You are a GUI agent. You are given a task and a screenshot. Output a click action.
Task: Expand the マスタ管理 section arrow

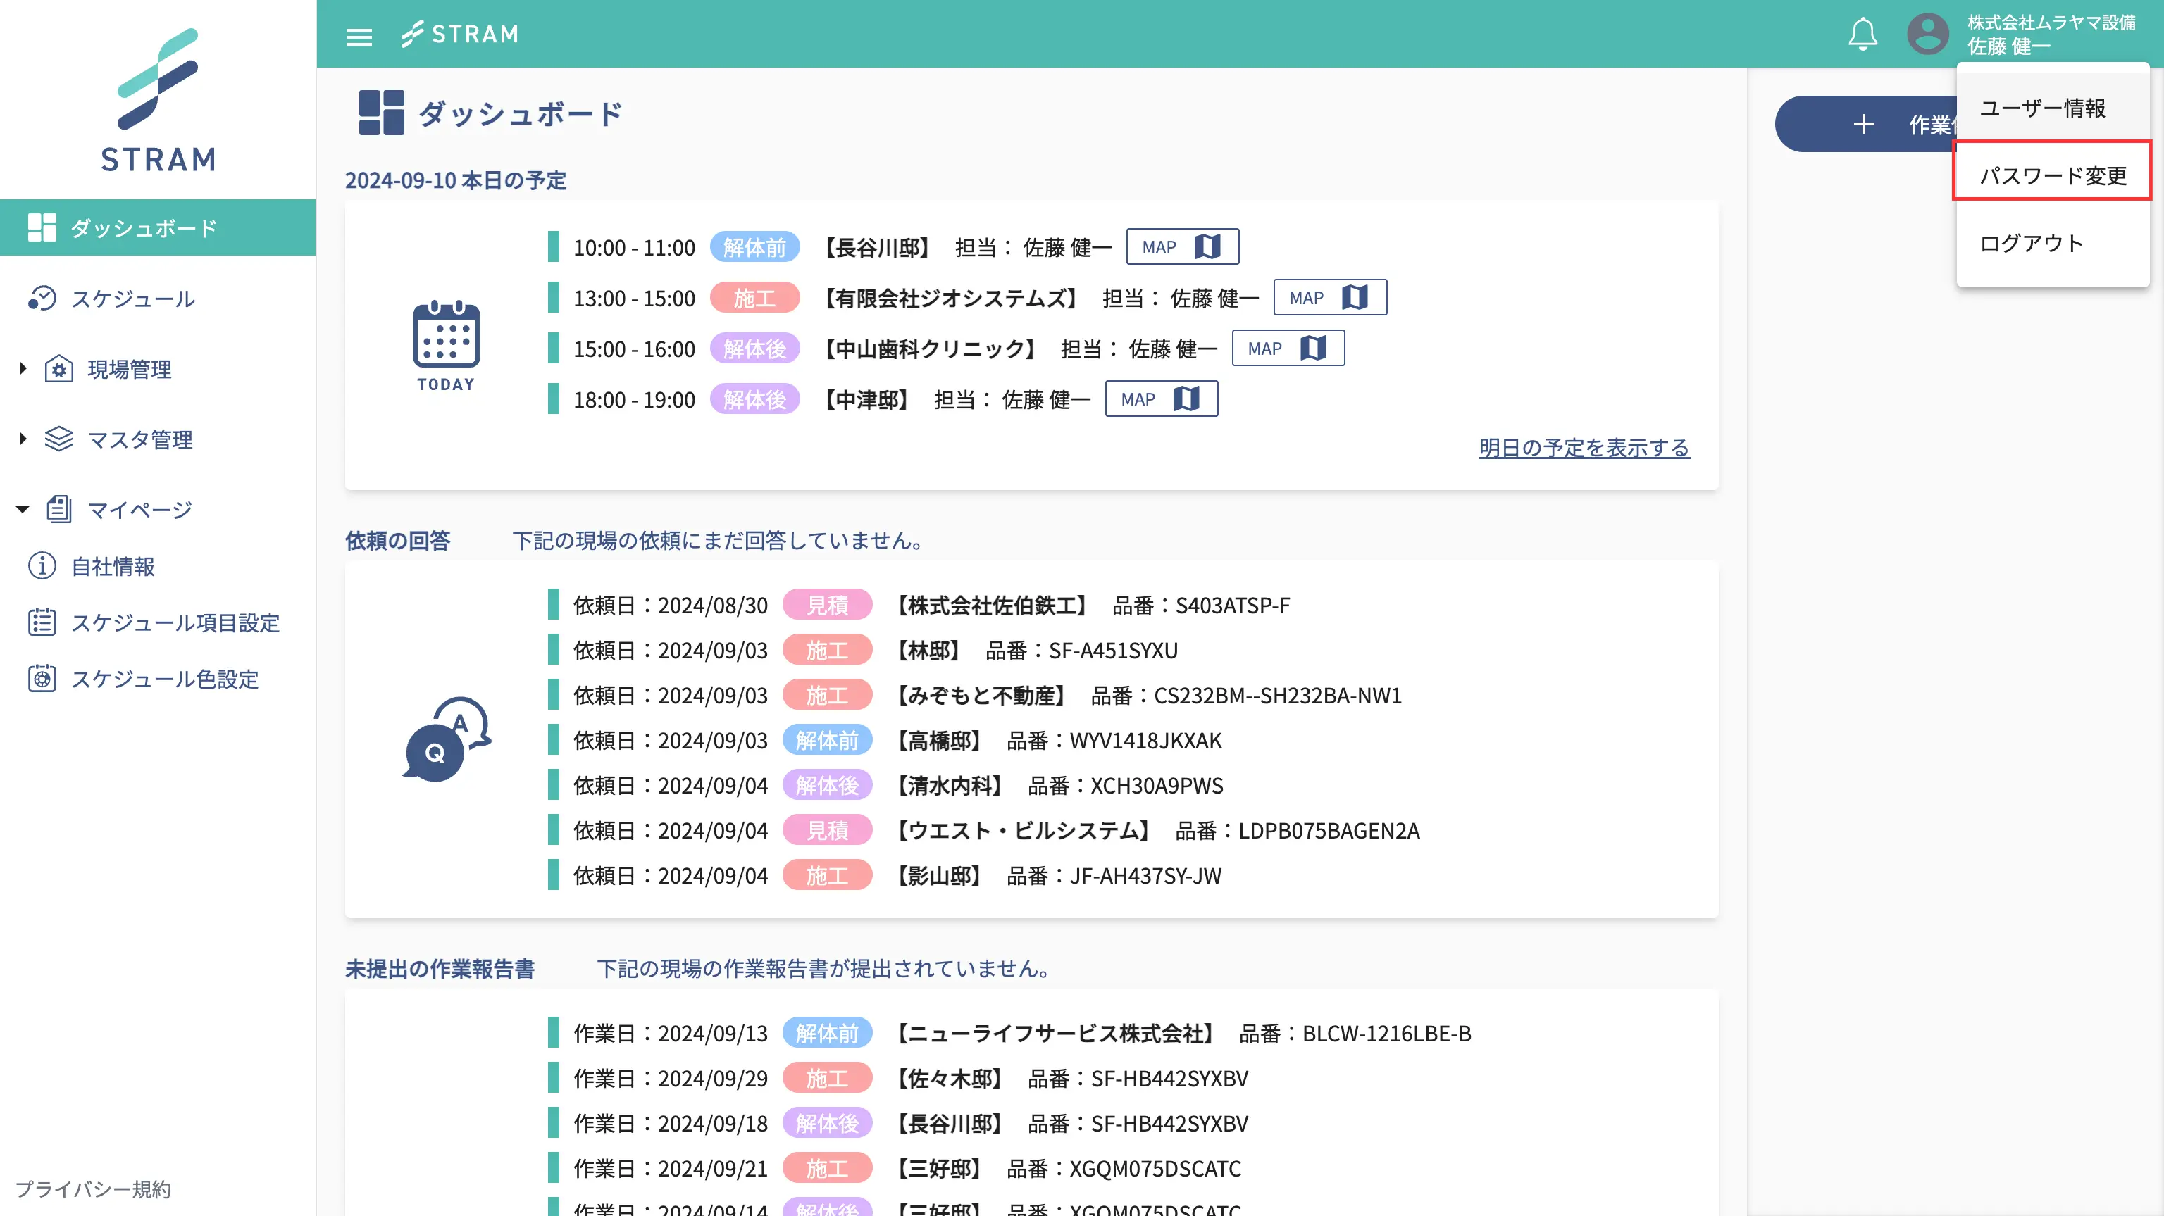click(23, 439)
